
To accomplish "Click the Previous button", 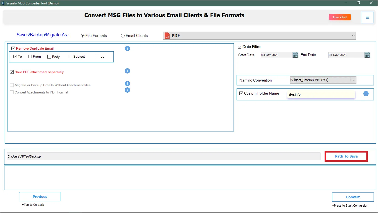I will (40, 197).
